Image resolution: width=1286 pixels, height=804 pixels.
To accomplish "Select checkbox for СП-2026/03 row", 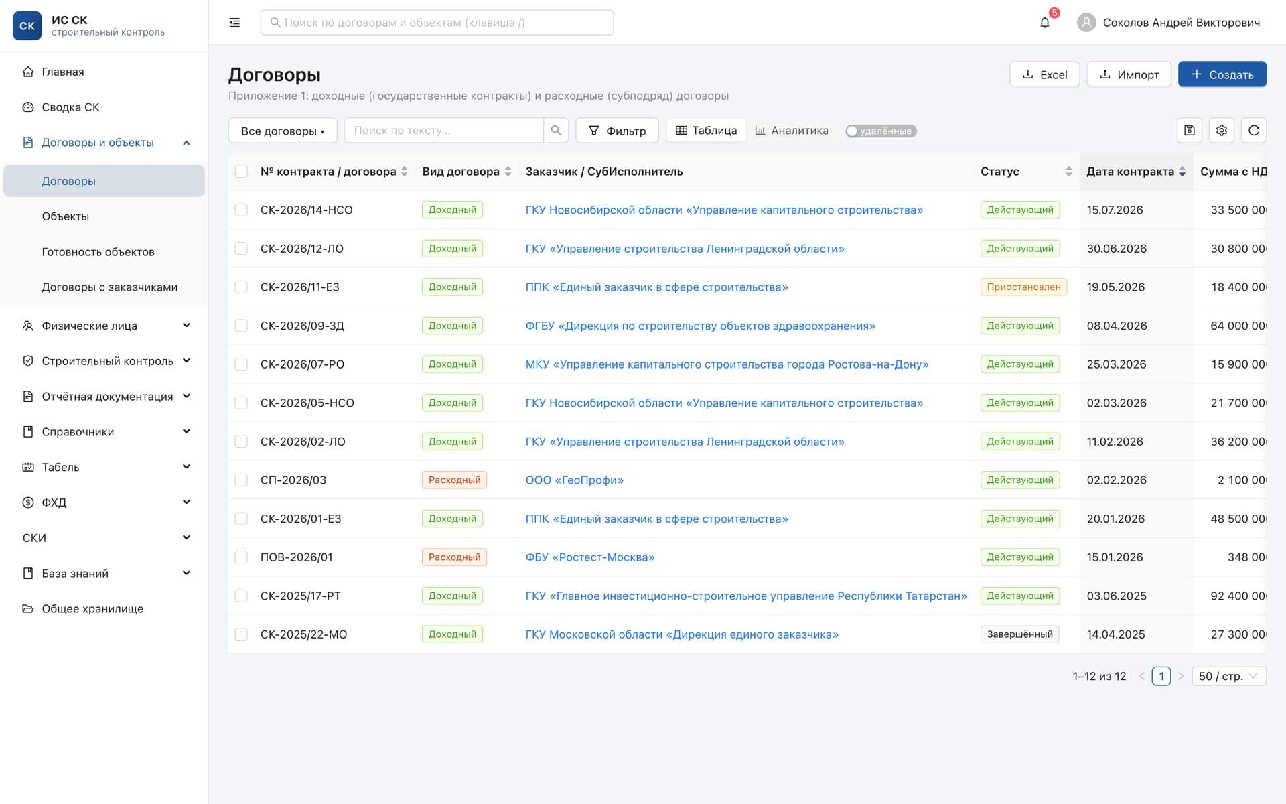I will click(241, 480).
